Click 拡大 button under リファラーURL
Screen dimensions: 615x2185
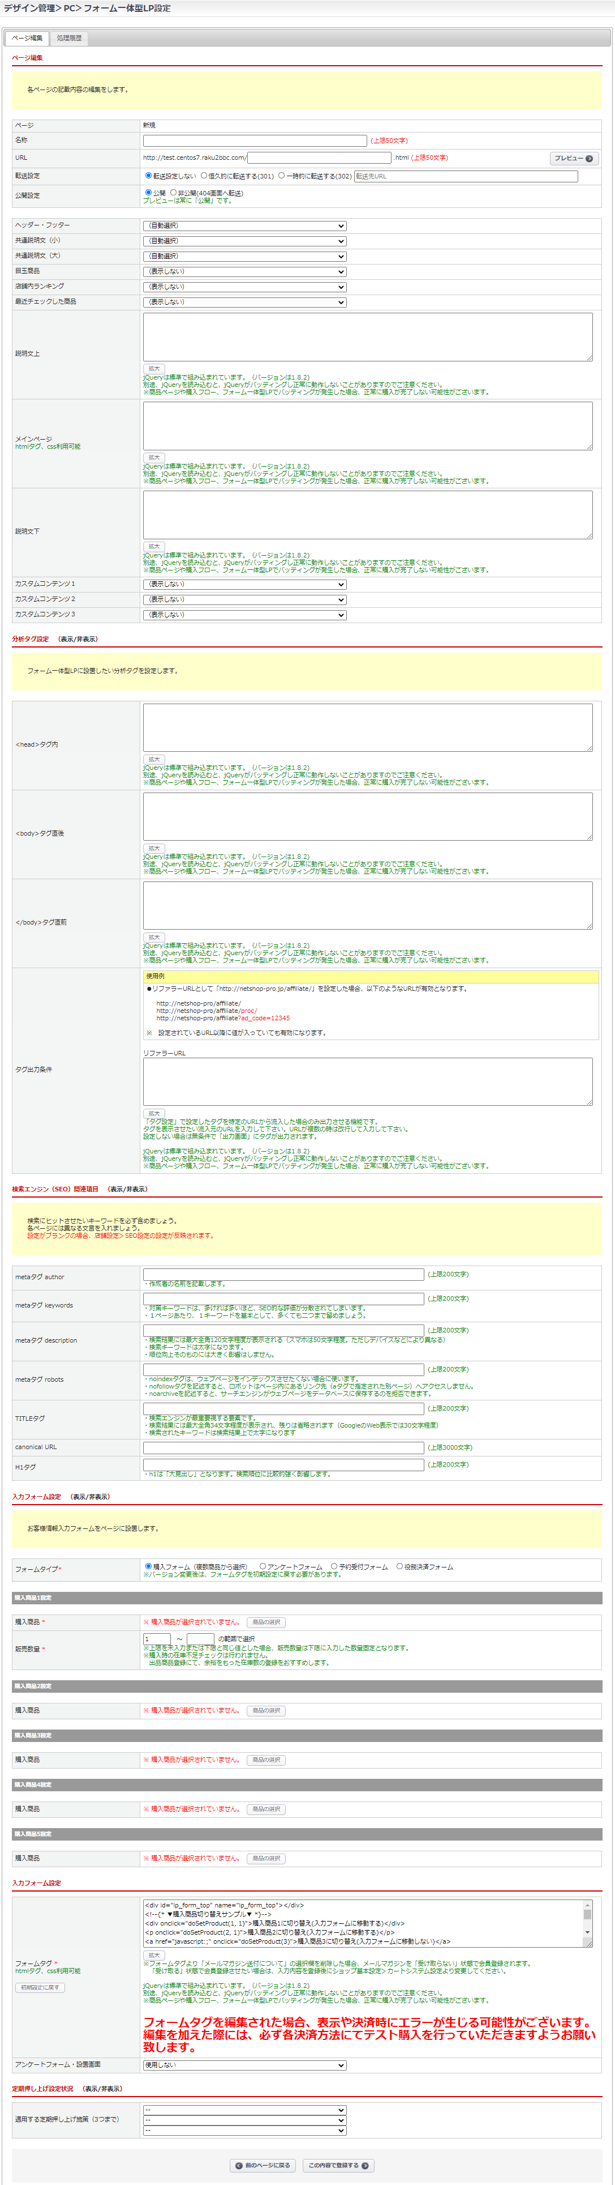[154, 1114]
